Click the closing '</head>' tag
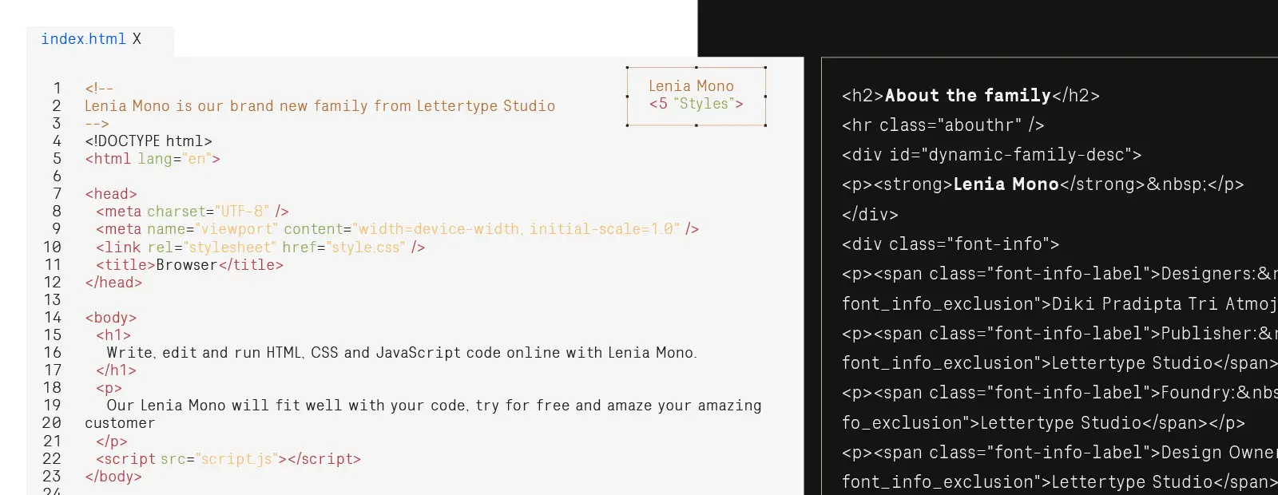 (113, 282)
